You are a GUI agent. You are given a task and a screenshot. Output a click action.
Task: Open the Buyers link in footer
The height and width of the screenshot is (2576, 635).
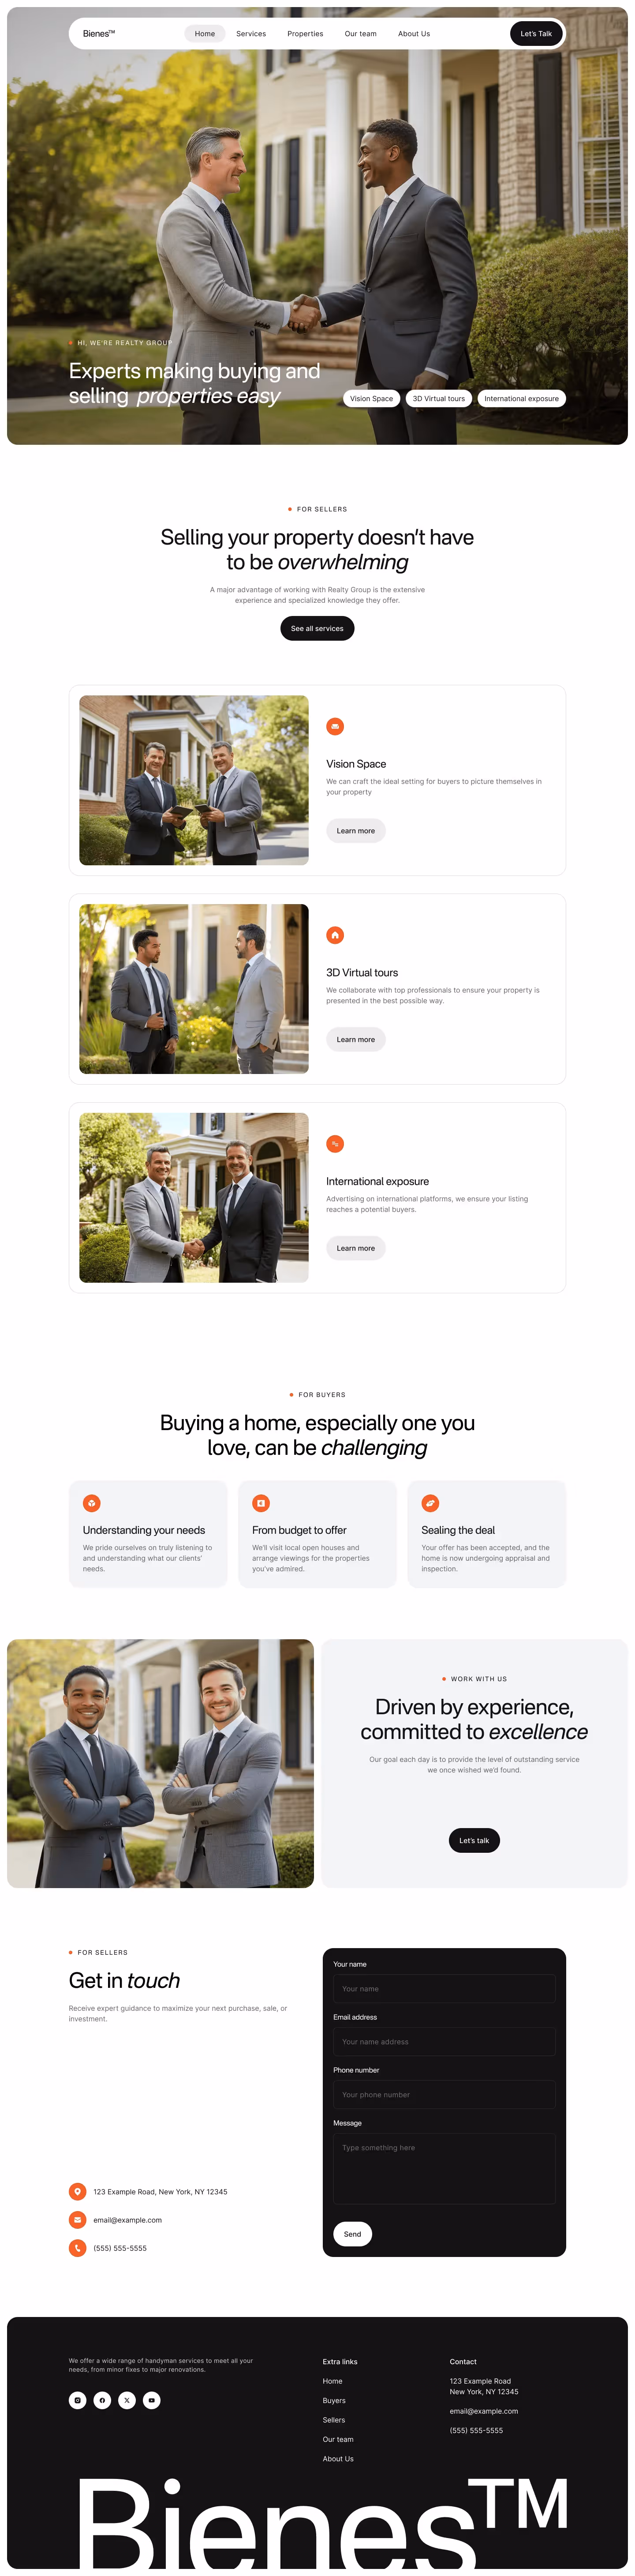pos(334,2401)
